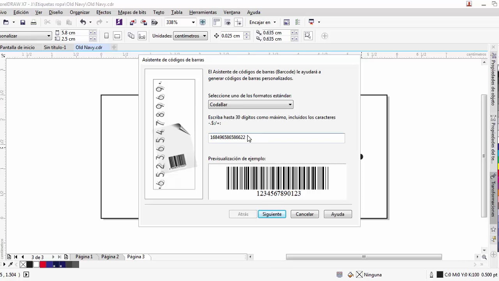Apply layout to all pages icon
The width and height of the screenshot is (499, 281).
pyautogui.click(x=131, y=36)
